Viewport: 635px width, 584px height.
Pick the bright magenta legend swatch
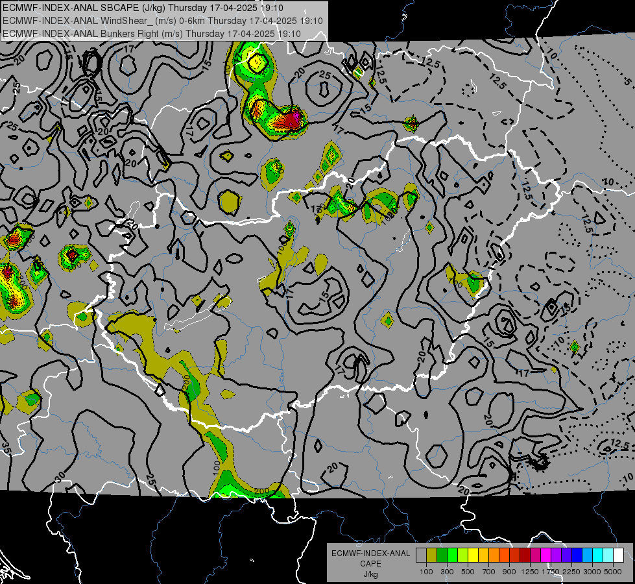[x=546, y=555]
